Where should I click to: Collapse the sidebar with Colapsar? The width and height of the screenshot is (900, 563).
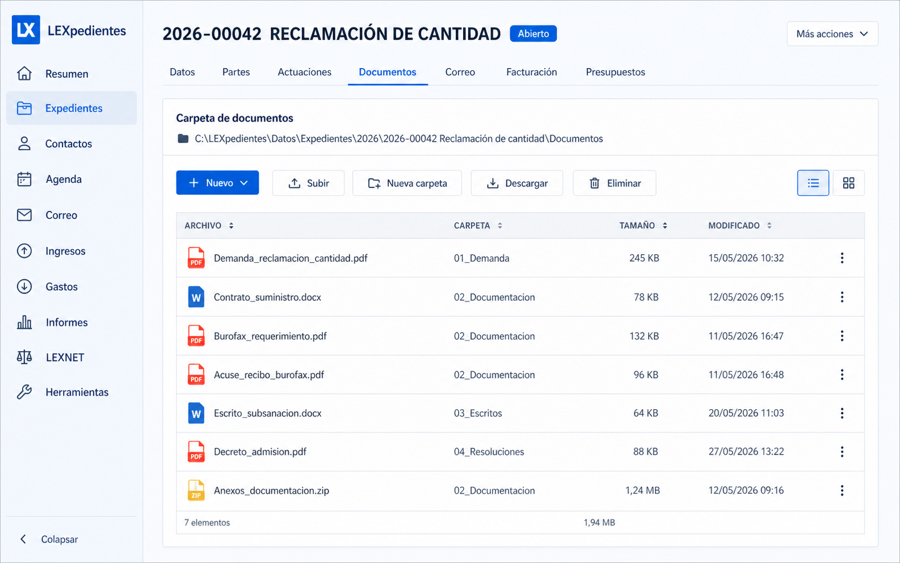(x=49, y=539)
